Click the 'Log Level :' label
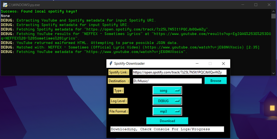This screenshot has width=277, height=139. point(119,101)
